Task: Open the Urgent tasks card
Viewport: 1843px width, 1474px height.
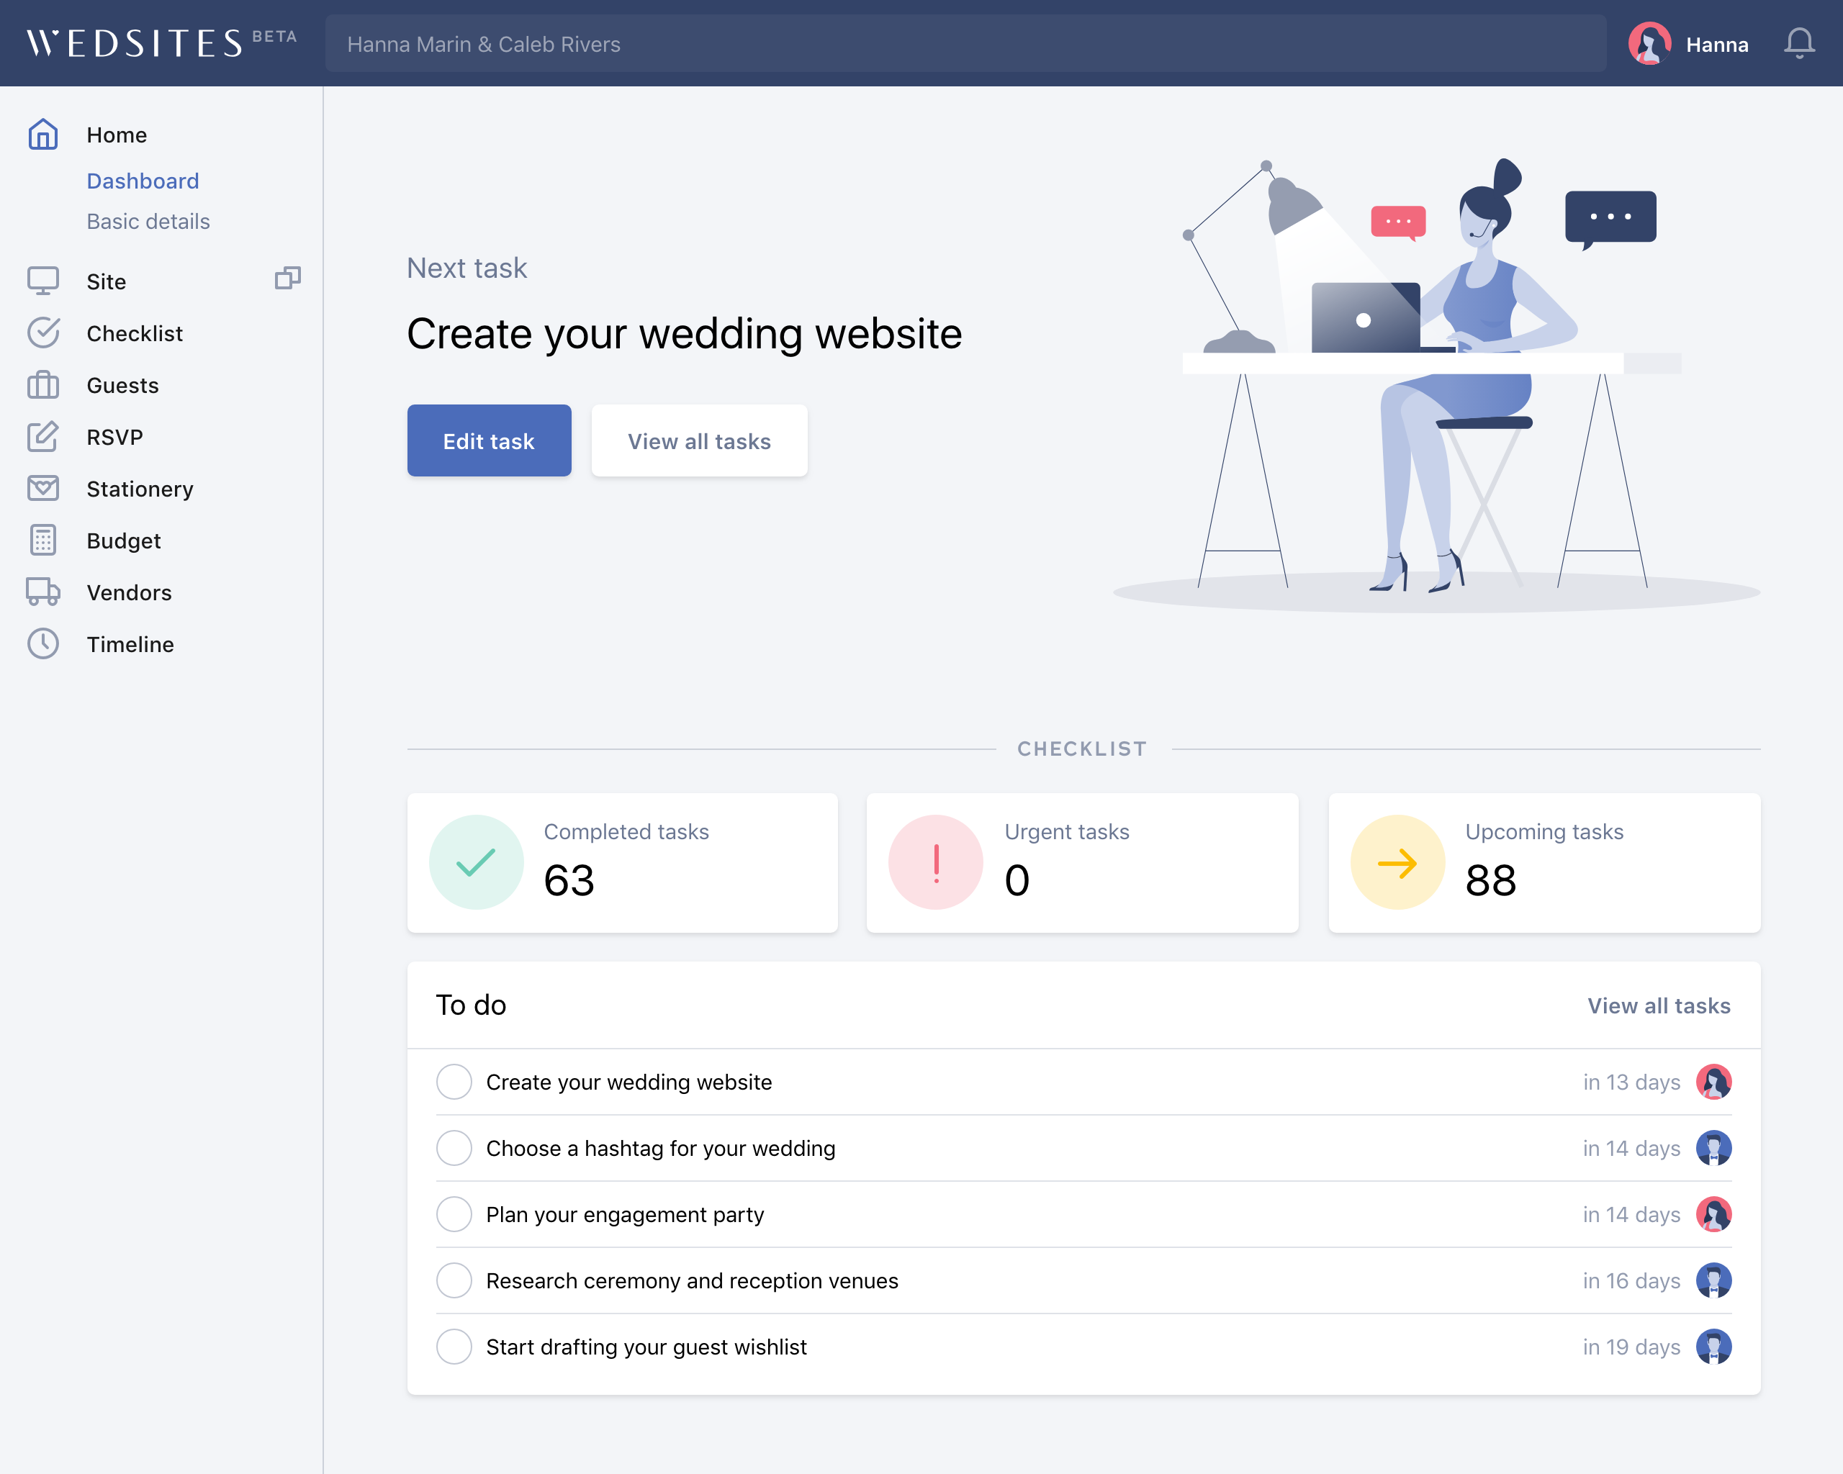Action: pos(1082,862)
